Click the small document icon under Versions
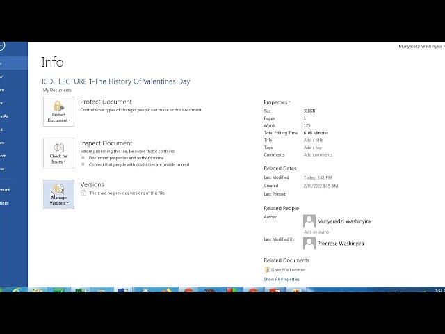Image resolution: width=445 pixels, height=334 pixels. pos(83,193)
